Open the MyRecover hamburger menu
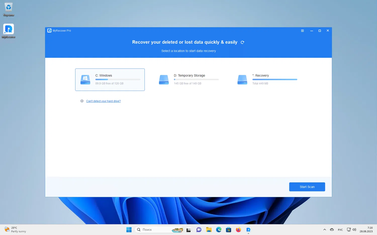The height and width of the screenshot is (235, 377). coord(302,30)
